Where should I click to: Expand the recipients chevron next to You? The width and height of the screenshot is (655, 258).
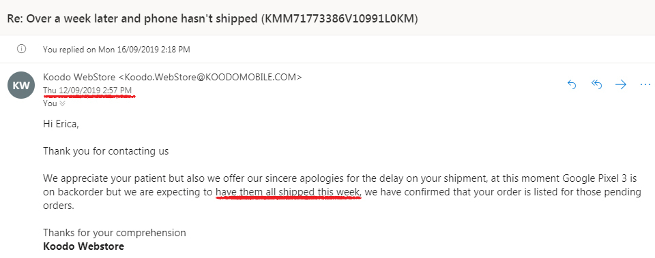pyautogui.click(x=62, y=103)
